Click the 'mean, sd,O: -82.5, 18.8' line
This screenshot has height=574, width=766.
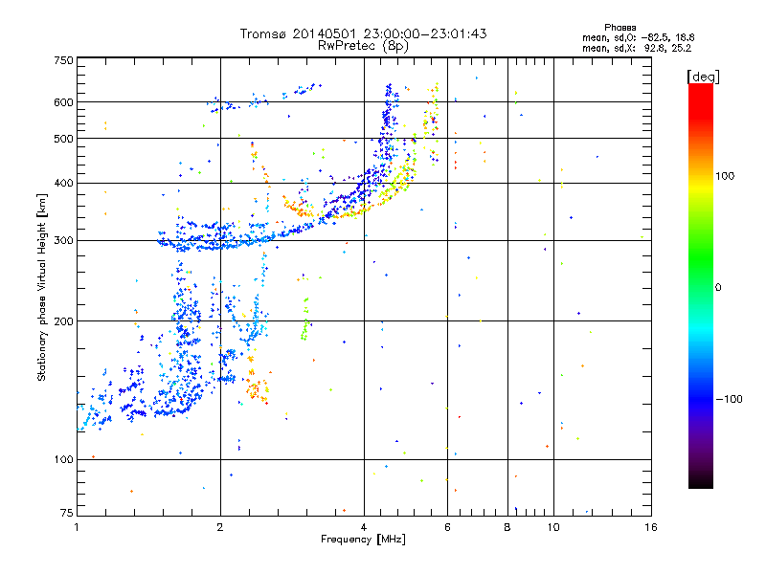[x=638, y=37]
